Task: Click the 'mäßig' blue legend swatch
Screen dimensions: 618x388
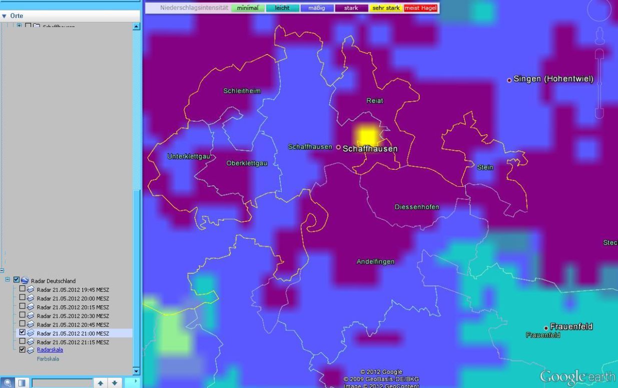Action: tap(317, 8)
